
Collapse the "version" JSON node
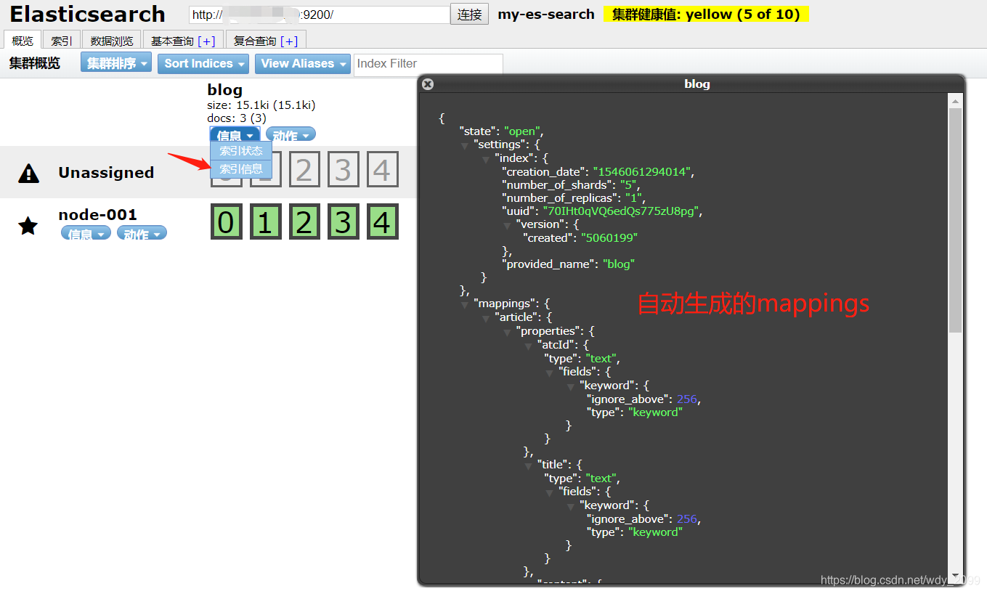(x=506, y=225)
